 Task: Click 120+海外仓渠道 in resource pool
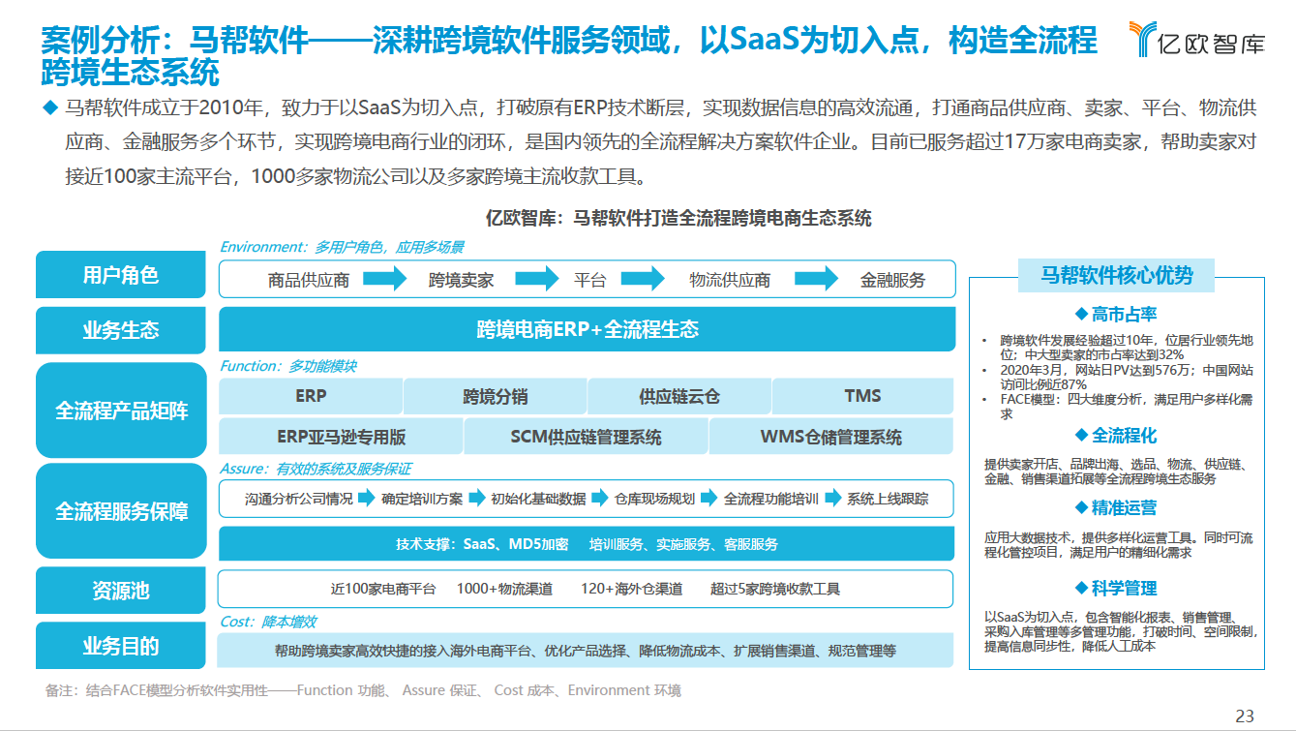(x=631, y=589)
